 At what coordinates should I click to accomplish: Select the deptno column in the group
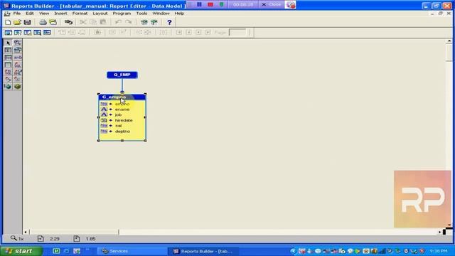click(122, 131)
